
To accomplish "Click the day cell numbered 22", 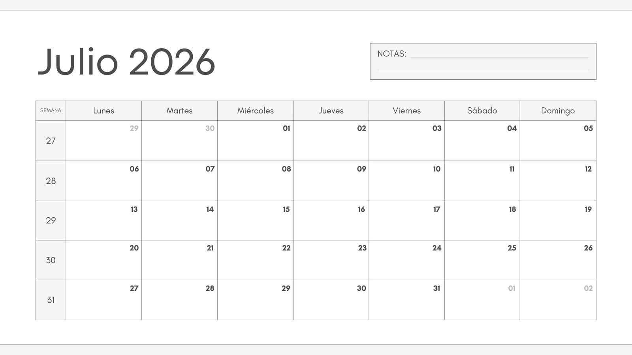I will pyautogui.click(x=256, y=260).
